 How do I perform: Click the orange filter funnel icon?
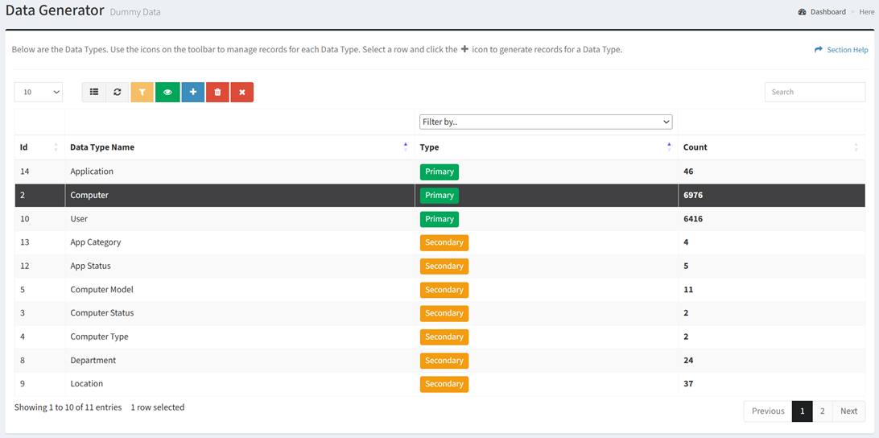142,93
